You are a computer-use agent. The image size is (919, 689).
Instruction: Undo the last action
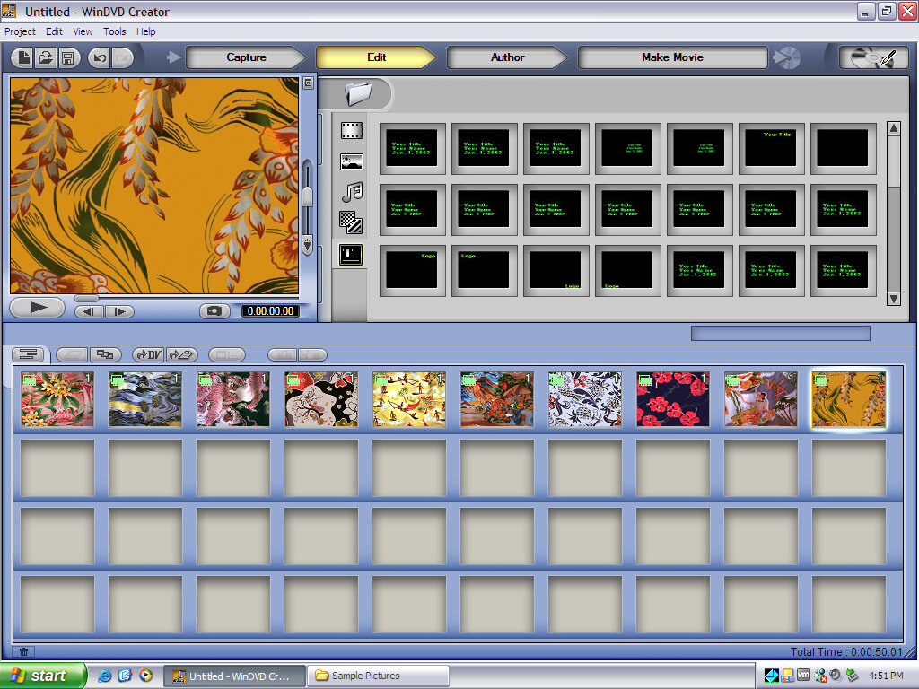coord(99,57)
